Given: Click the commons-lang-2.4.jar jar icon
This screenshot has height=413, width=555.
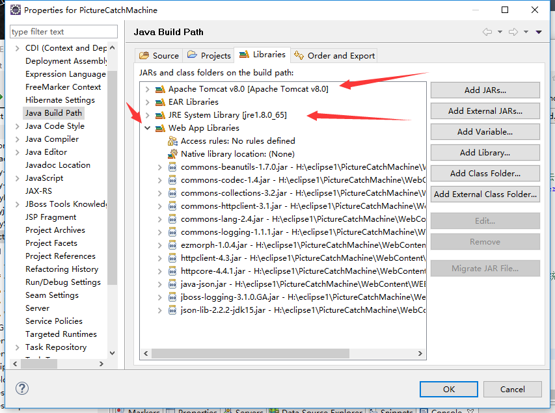Looking at the screenshot, I should (x=172, y=219).
